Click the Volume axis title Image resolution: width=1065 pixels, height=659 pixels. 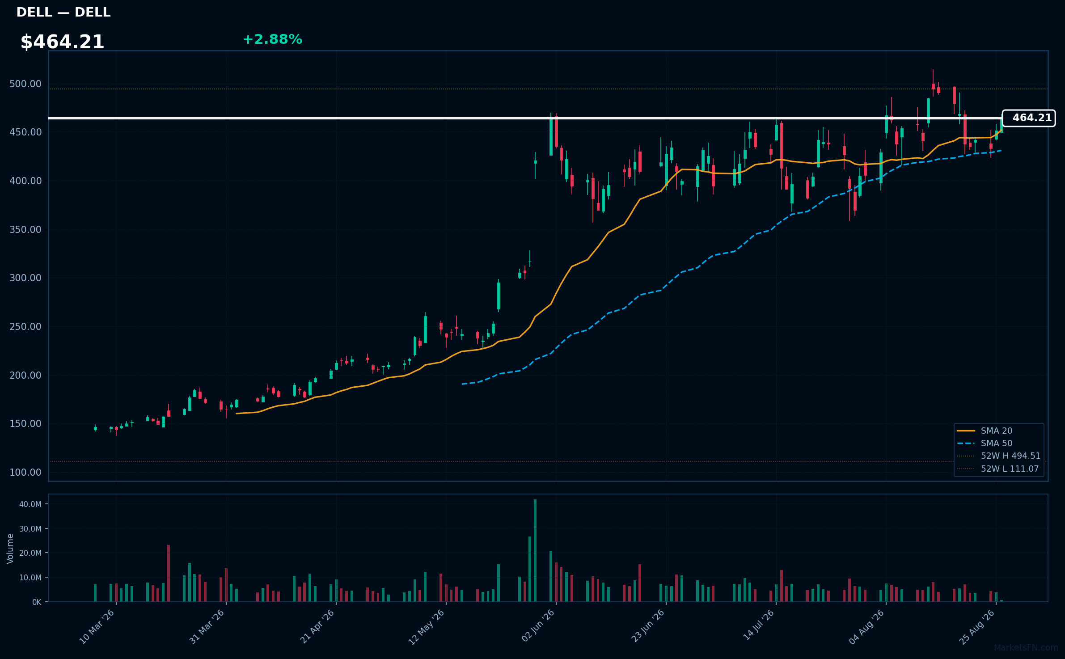point(10,549)
